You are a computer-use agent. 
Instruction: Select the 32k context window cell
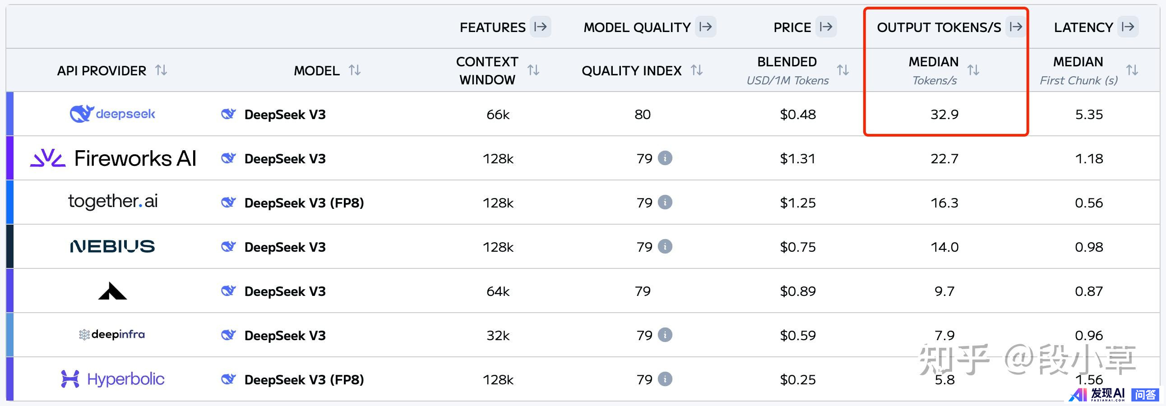coord(498,335)
